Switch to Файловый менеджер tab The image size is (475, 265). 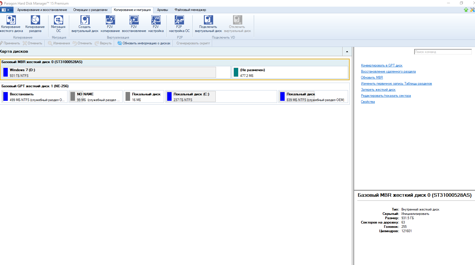pos(190,10)
